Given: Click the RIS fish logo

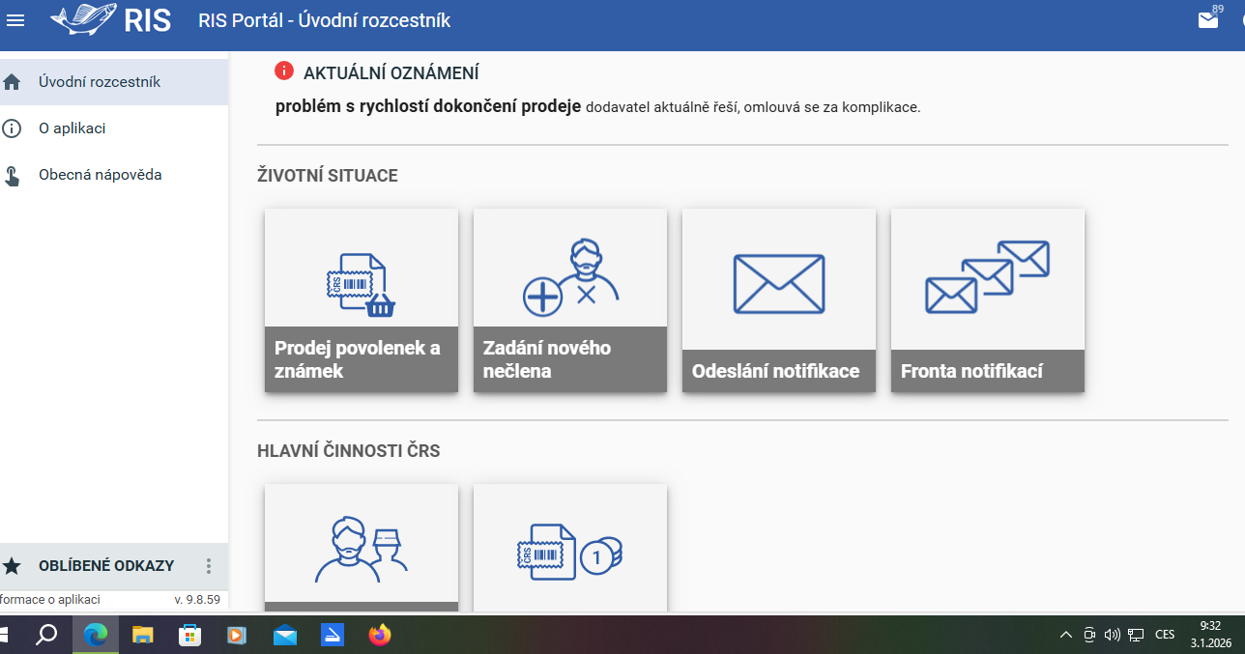Looking at the screenshot, I should coord(111,20).
